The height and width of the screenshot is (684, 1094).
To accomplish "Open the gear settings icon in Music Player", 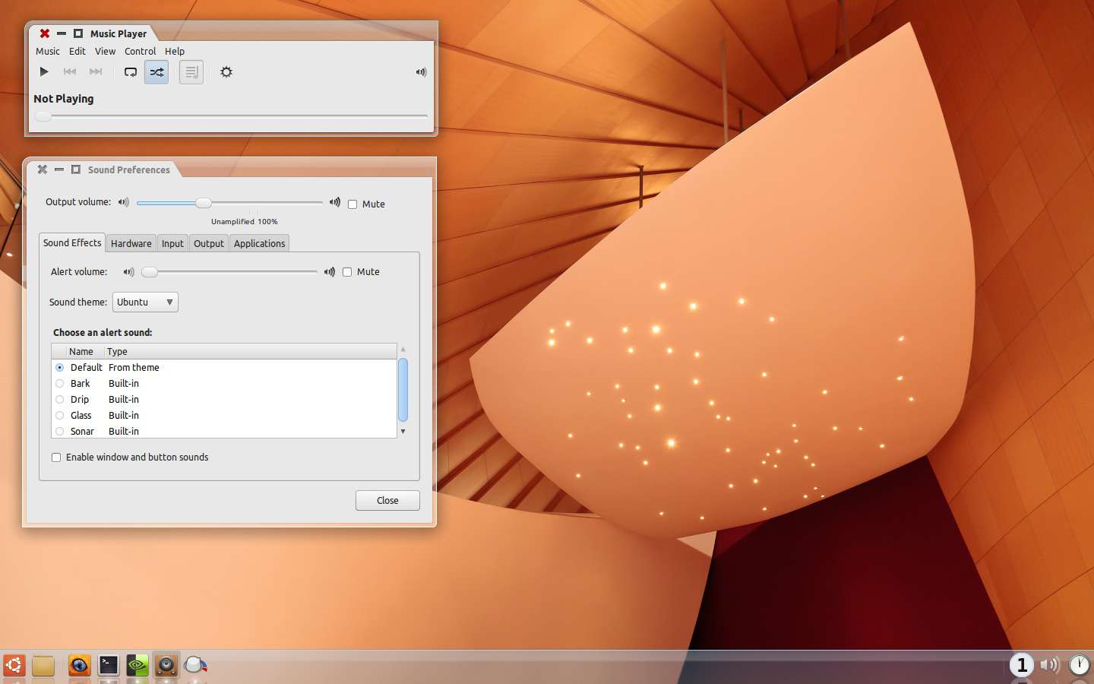I will pyautogui.click(x=226, y=72).
